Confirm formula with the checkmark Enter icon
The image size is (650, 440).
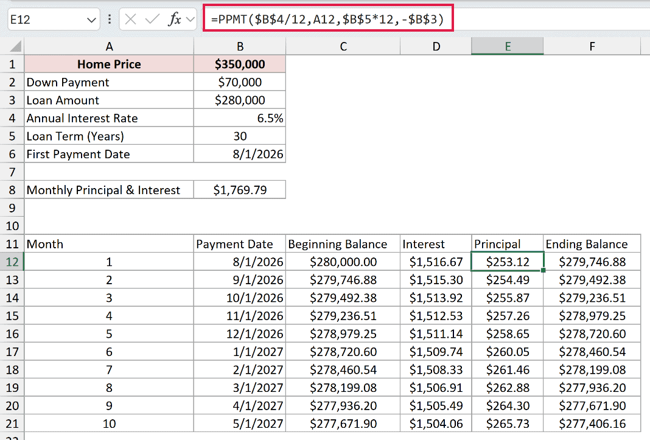(152, 19)
